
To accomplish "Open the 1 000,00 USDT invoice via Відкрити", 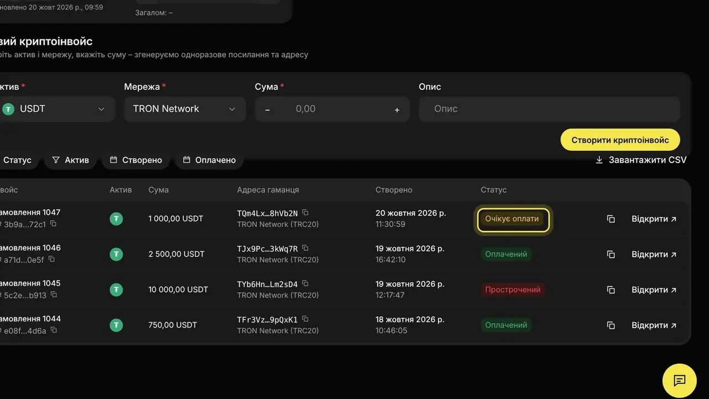I will click(x=654, y=219).
